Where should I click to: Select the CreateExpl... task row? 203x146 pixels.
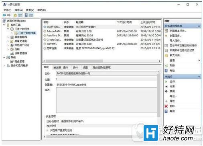click(x=102, y=40)
